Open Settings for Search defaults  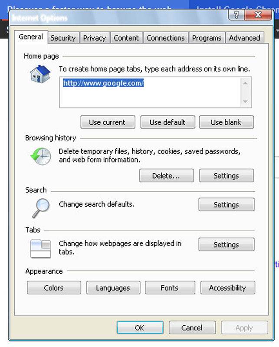[x=226, y=205]
